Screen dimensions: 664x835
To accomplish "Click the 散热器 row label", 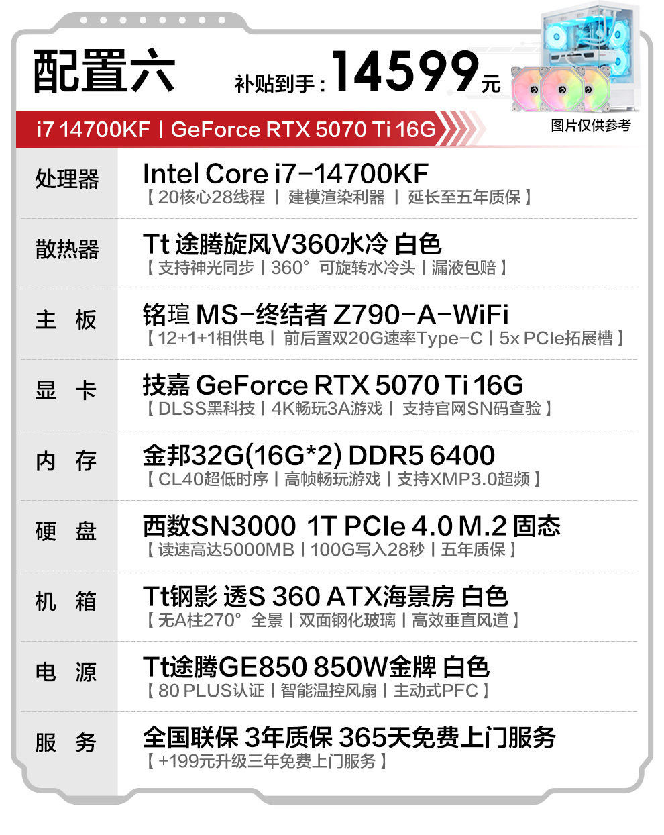I will pyautogui.click(x=67, y=250).
